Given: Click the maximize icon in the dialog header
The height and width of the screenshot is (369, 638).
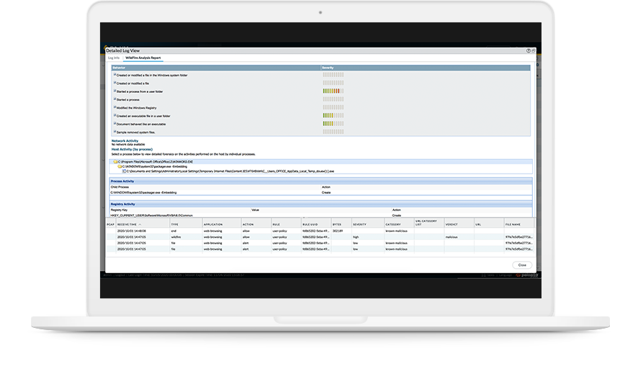Looking at the screenshot, I should pyautogui.click(x=533, y=51).
